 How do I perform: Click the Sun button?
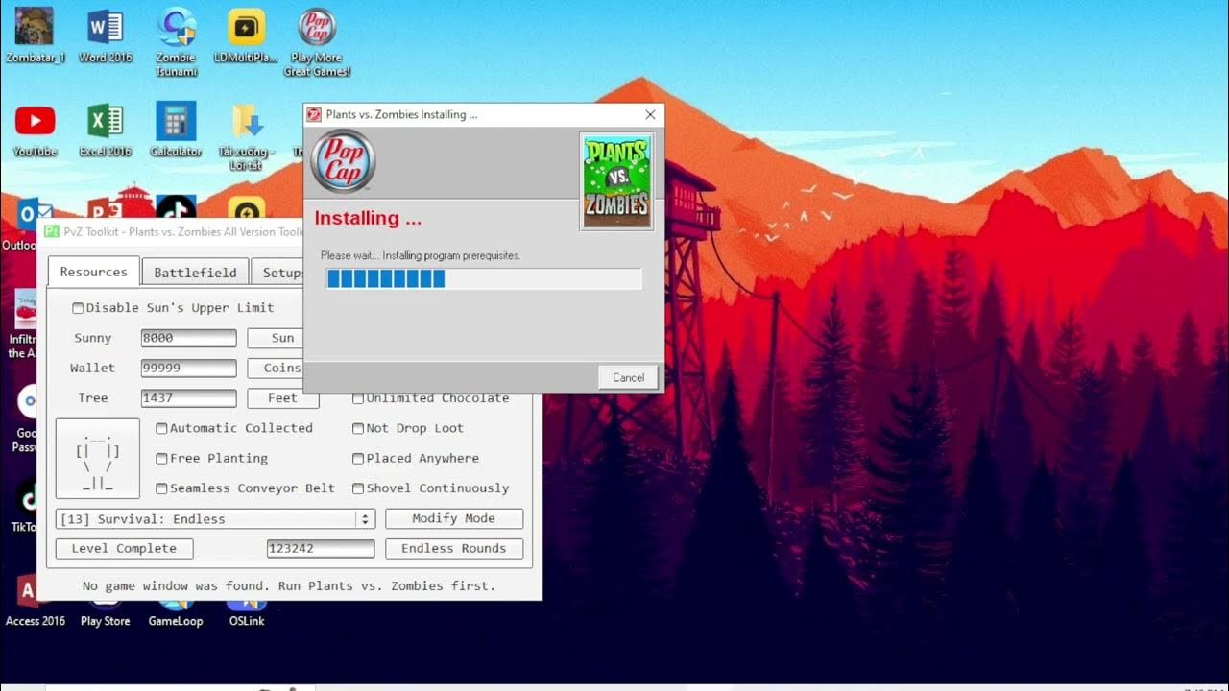[275, 338]
